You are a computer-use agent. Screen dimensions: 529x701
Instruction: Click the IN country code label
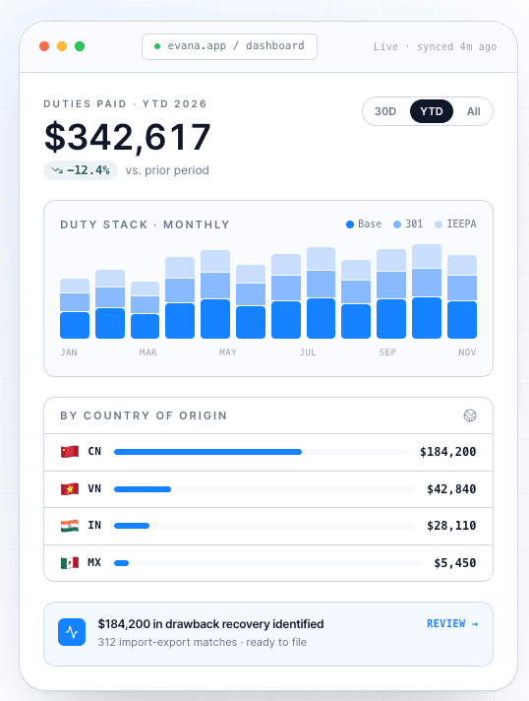[94, 526]
